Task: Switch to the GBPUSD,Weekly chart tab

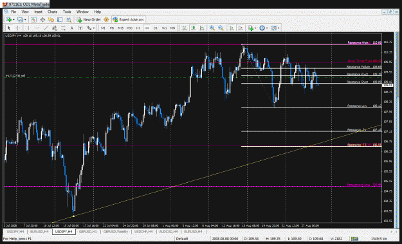Action: pyautogui.click(x=116, y=232)
